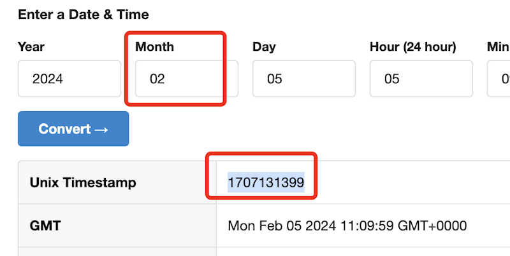This screenshot has height=256, width=510.
Task: Click the Hour input field showing 05
Action: click(x=421, y=79)
